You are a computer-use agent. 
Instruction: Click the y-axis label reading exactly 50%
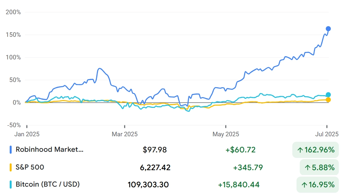pyautogui.click(x=15, y=80)
